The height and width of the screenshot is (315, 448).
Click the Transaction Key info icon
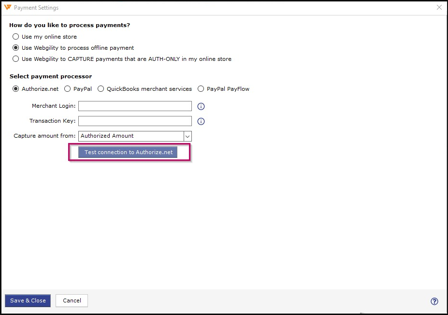click(202, 121)
